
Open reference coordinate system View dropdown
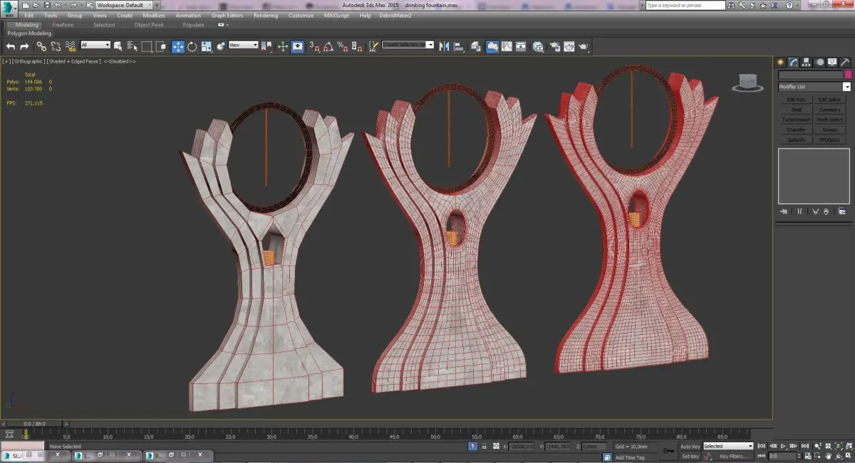tap(243, 45)
